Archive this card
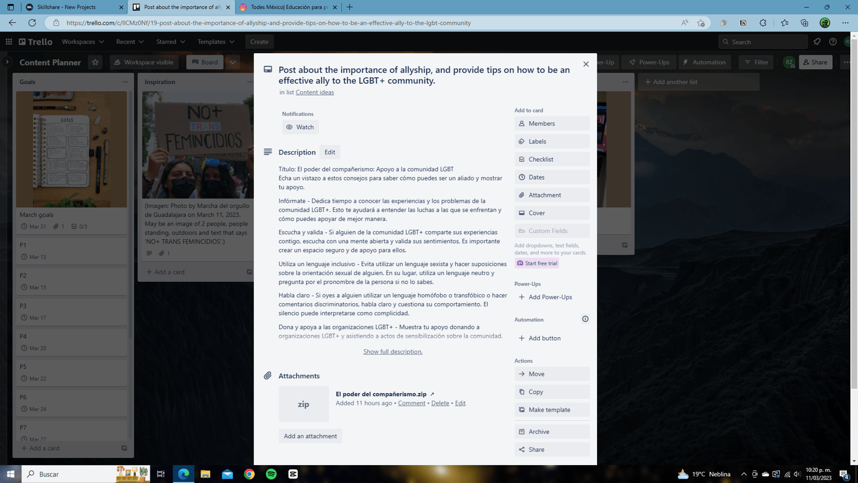 click(552, 432)
